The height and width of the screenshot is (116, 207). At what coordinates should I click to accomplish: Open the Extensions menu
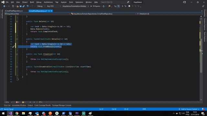[79, 2]
